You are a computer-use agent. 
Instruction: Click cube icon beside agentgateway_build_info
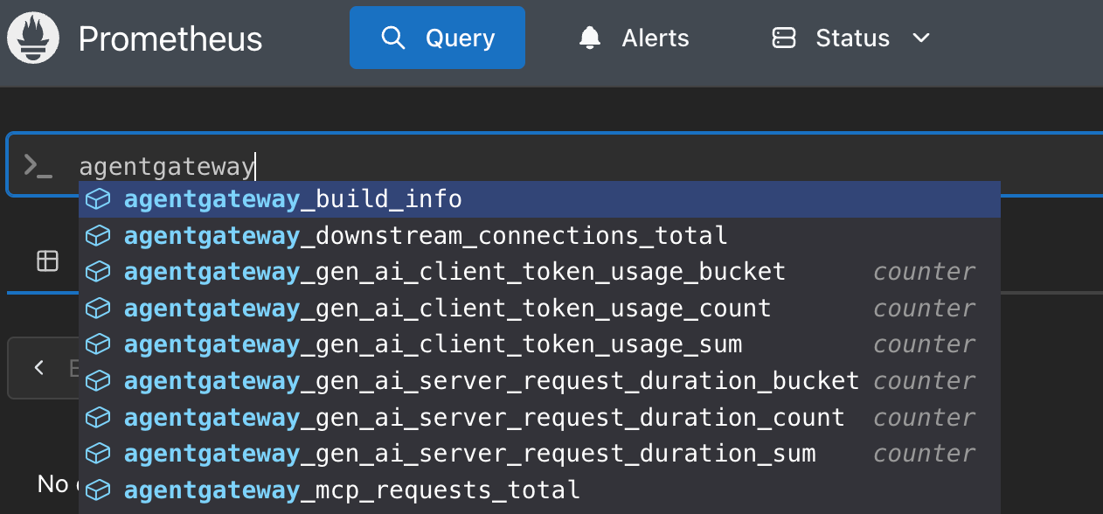pyautogui.click(x=98, y=200)
